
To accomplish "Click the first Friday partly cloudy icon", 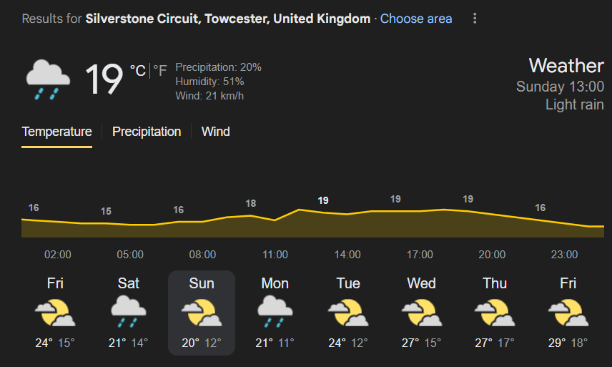I will tap(55, 313).
